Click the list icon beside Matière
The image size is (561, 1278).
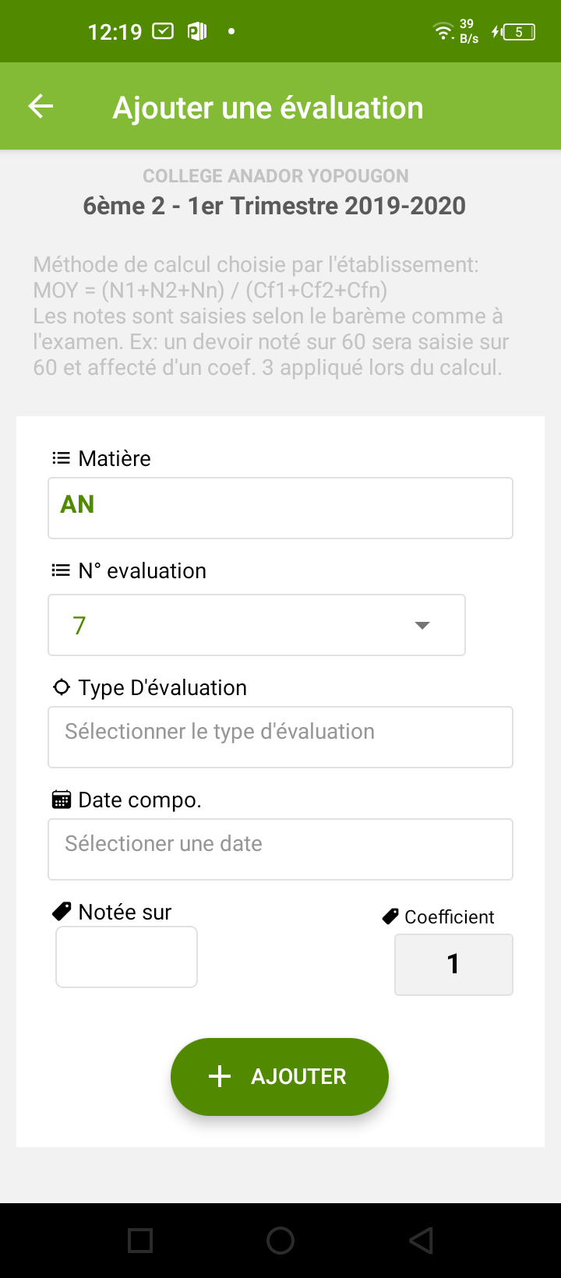61,458
